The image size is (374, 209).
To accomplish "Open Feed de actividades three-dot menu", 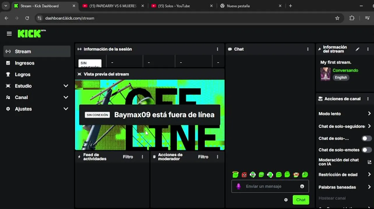I will click(142, 157).
